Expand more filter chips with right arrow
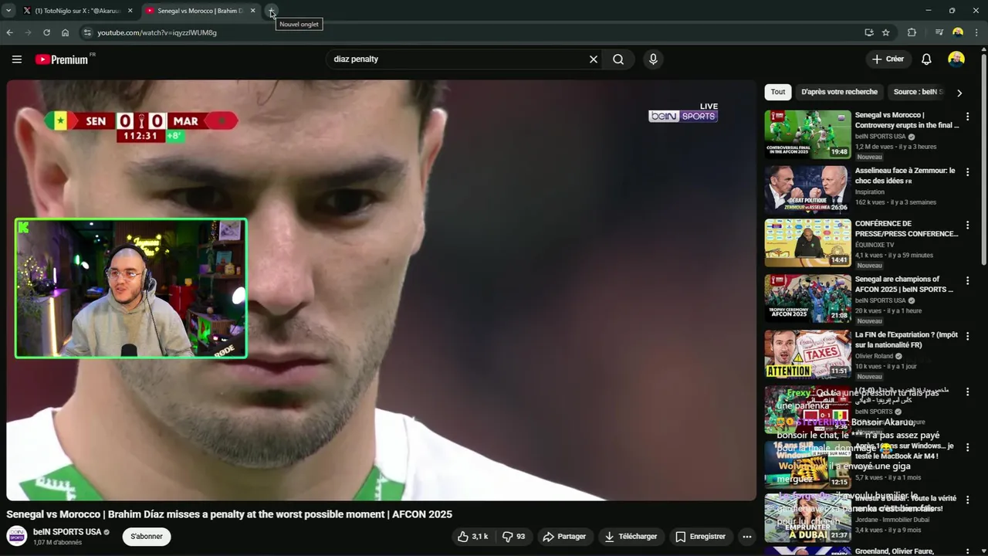Image resolution: width=988 pixels, height=556 pixels. 959,93
